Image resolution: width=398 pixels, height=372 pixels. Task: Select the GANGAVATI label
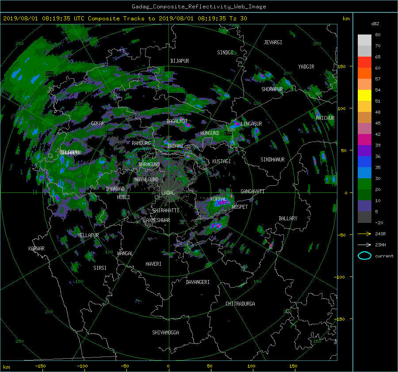pos(253,192)
